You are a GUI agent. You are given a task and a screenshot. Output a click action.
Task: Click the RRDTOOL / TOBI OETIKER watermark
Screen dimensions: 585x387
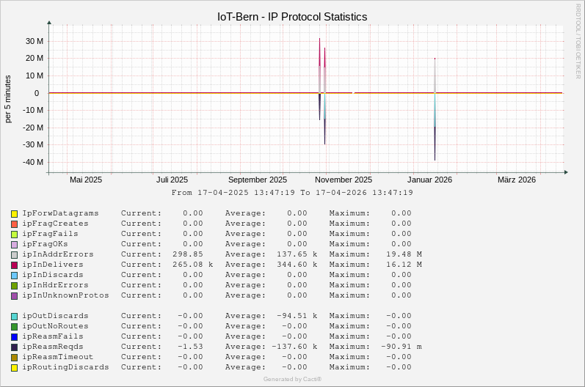[578, 41]
